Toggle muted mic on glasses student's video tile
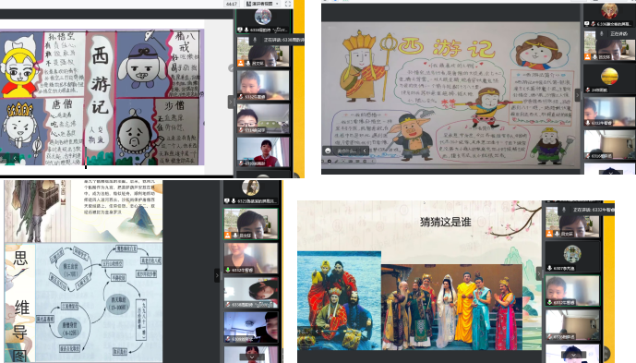The height and width of the screenshot is (363, 636). [241, 130]
